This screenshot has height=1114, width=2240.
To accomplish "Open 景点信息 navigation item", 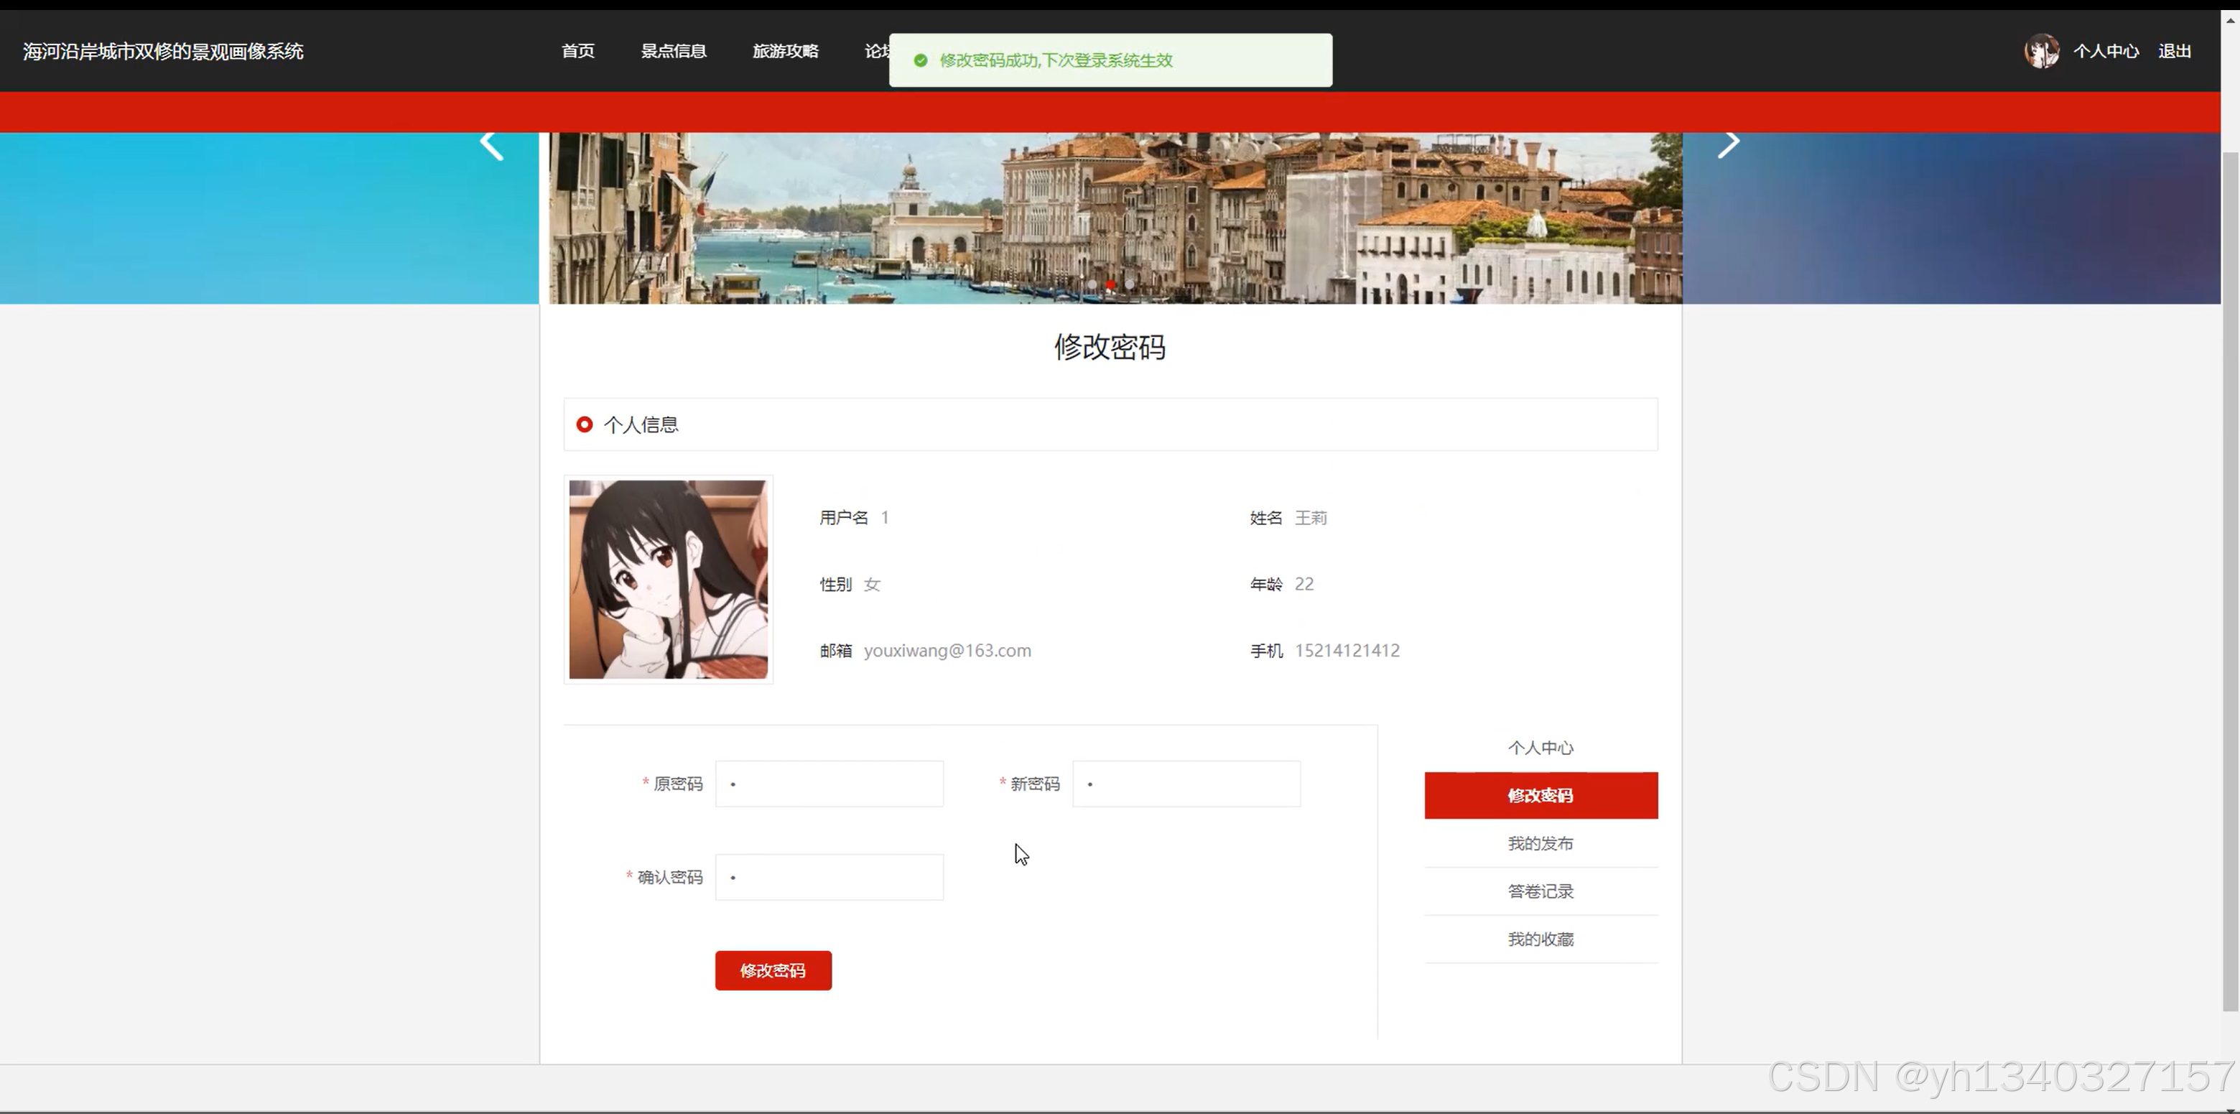I will pyautogui.click(x=673, y=51).
